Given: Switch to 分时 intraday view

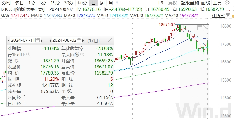Looking at the screenshot, I should click(7, 3).
